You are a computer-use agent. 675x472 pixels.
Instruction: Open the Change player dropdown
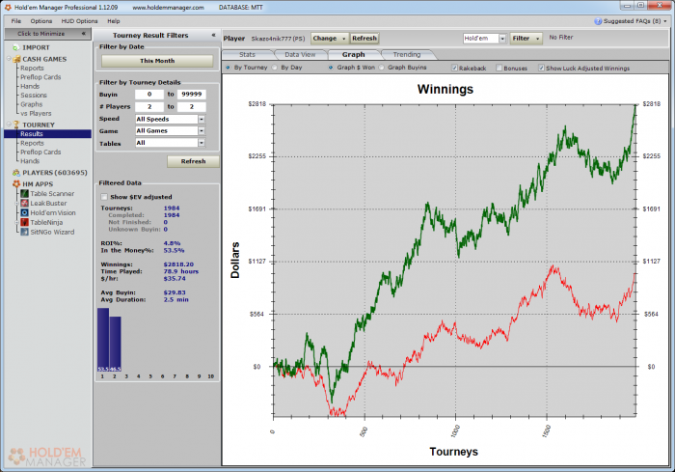pyautogui.click(x=330, y=39)
